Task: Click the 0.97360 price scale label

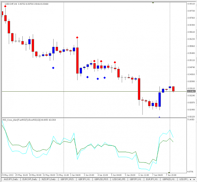Action: tap(191, 18)
